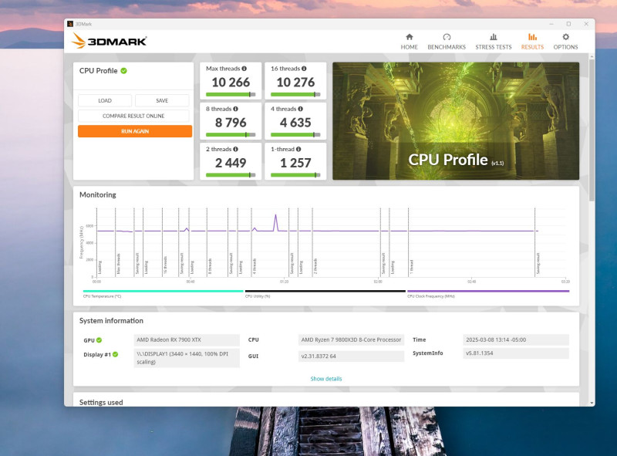Click the Max threads info icon
The image size is (617, 456).
(244, 69)
